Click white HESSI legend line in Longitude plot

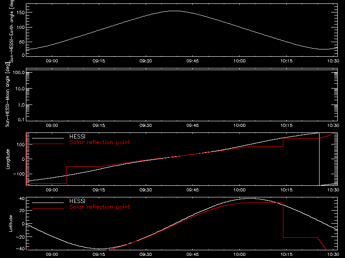[x=48, y=138]
